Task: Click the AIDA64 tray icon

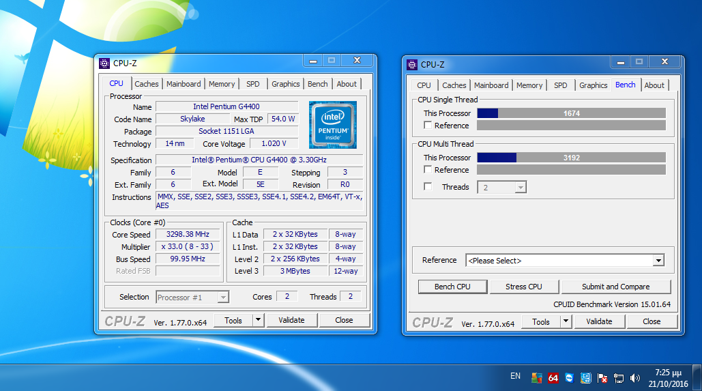Action: coord(553,378)
